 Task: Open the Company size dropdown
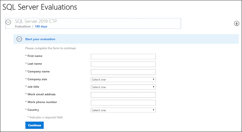[x=123, y=80]
